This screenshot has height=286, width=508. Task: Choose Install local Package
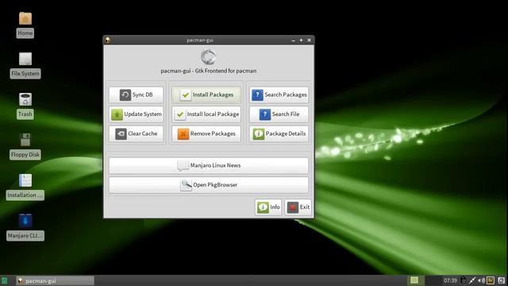(206, 114)
